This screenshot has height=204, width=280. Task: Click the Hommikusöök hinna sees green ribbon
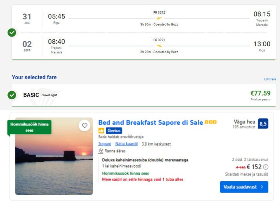[x=29, y=127]
